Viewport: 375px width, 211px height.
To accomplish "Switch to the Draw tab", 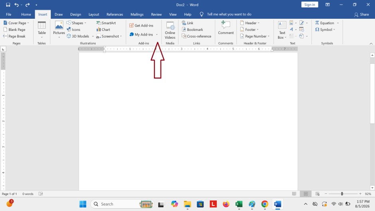I will point(59,14).
